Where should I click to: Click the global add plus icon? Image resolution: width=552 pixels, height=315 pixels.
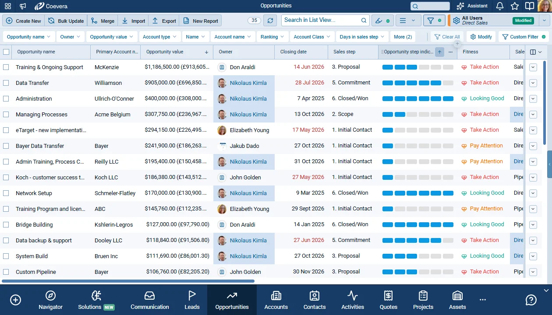point(16,300)
